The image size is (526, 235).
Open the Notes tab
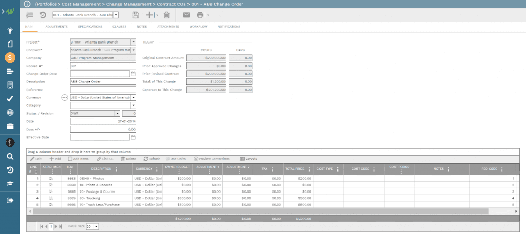142,27
